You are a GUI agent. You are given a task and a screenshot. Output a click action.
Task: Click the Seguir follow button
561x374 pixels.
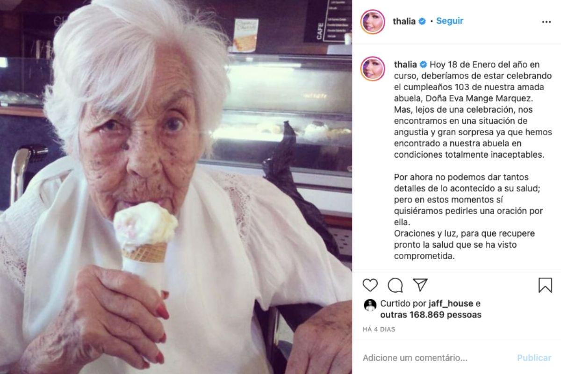(450, 21)
